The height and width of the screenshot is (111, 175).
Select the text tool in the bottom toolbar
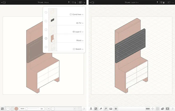91,109
